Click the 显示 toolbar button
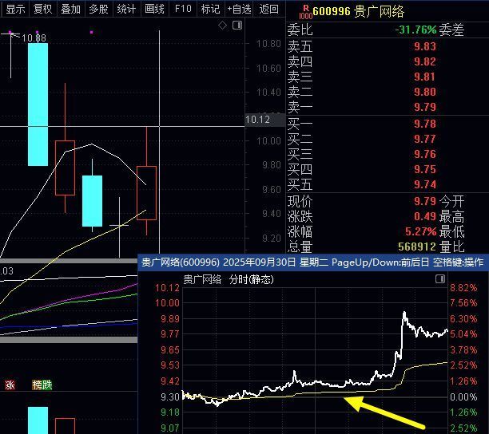The image size is (489, 434). tap(16, 9)
